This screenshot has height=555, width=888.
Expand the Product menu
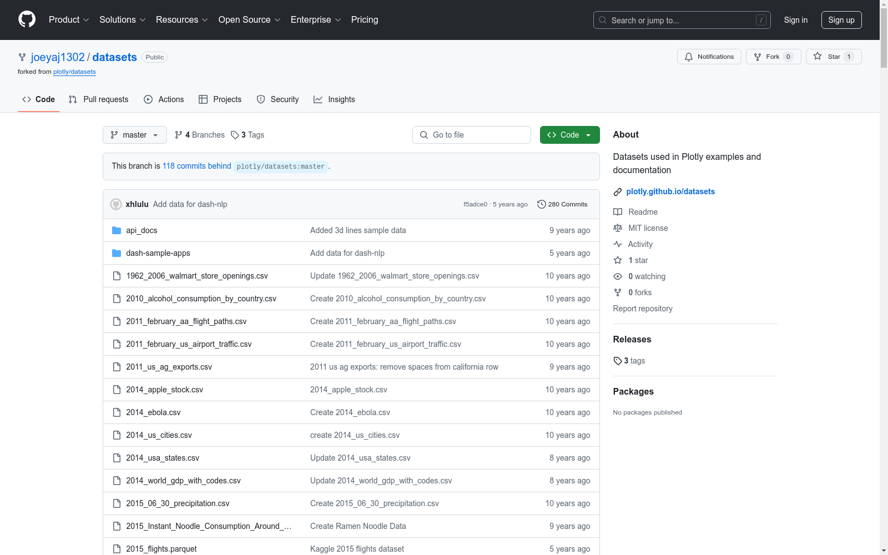coord(69,19)
